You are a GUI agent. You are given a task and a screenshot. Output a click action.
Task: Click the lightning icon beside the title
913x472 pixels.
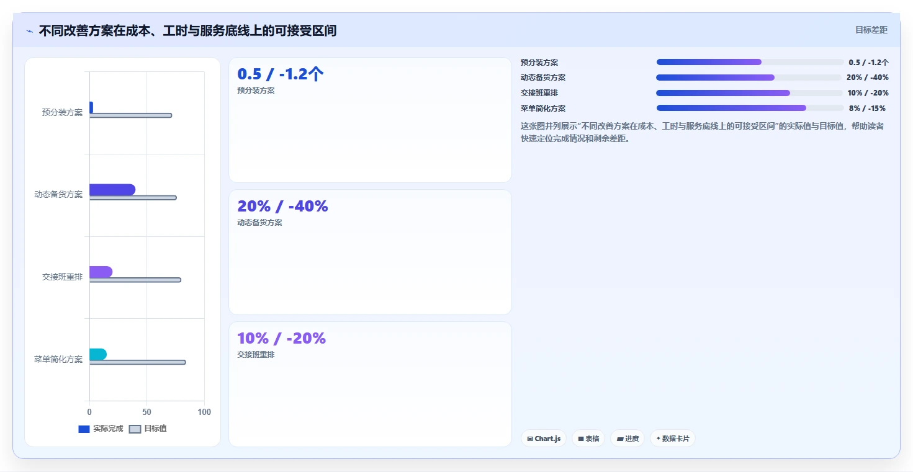click(30, 31)
